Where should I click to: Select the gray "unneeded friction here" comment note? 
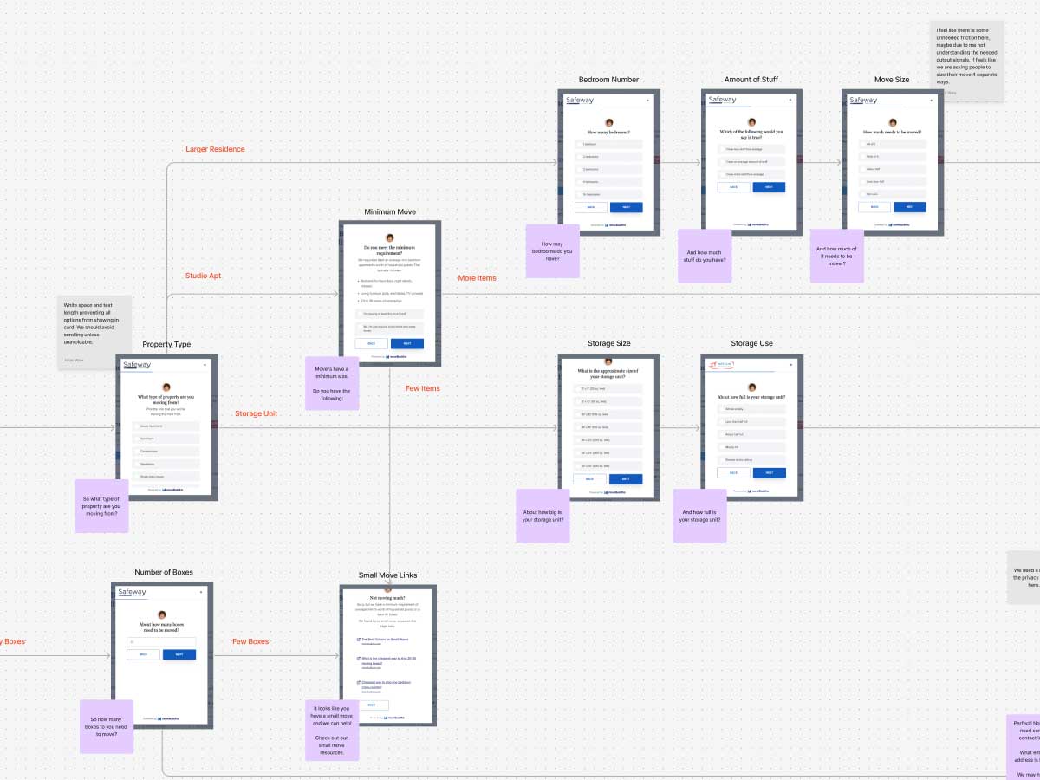967,61
